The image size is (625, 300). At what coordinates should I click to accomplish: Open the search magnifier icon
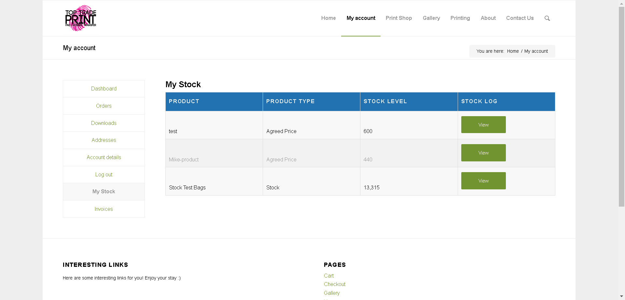[547, 18]
